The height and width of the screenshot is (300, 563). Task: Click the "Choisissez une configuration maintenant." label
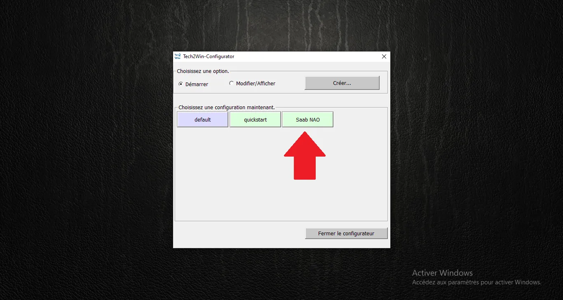226,107
